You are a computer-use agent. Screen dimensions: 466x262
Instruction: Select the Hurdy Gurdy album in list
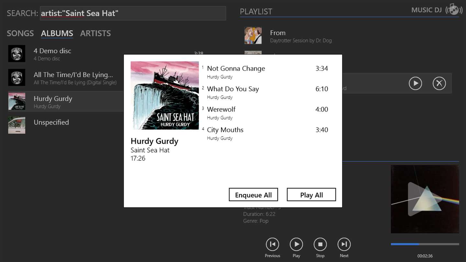[x=66, y=101]
